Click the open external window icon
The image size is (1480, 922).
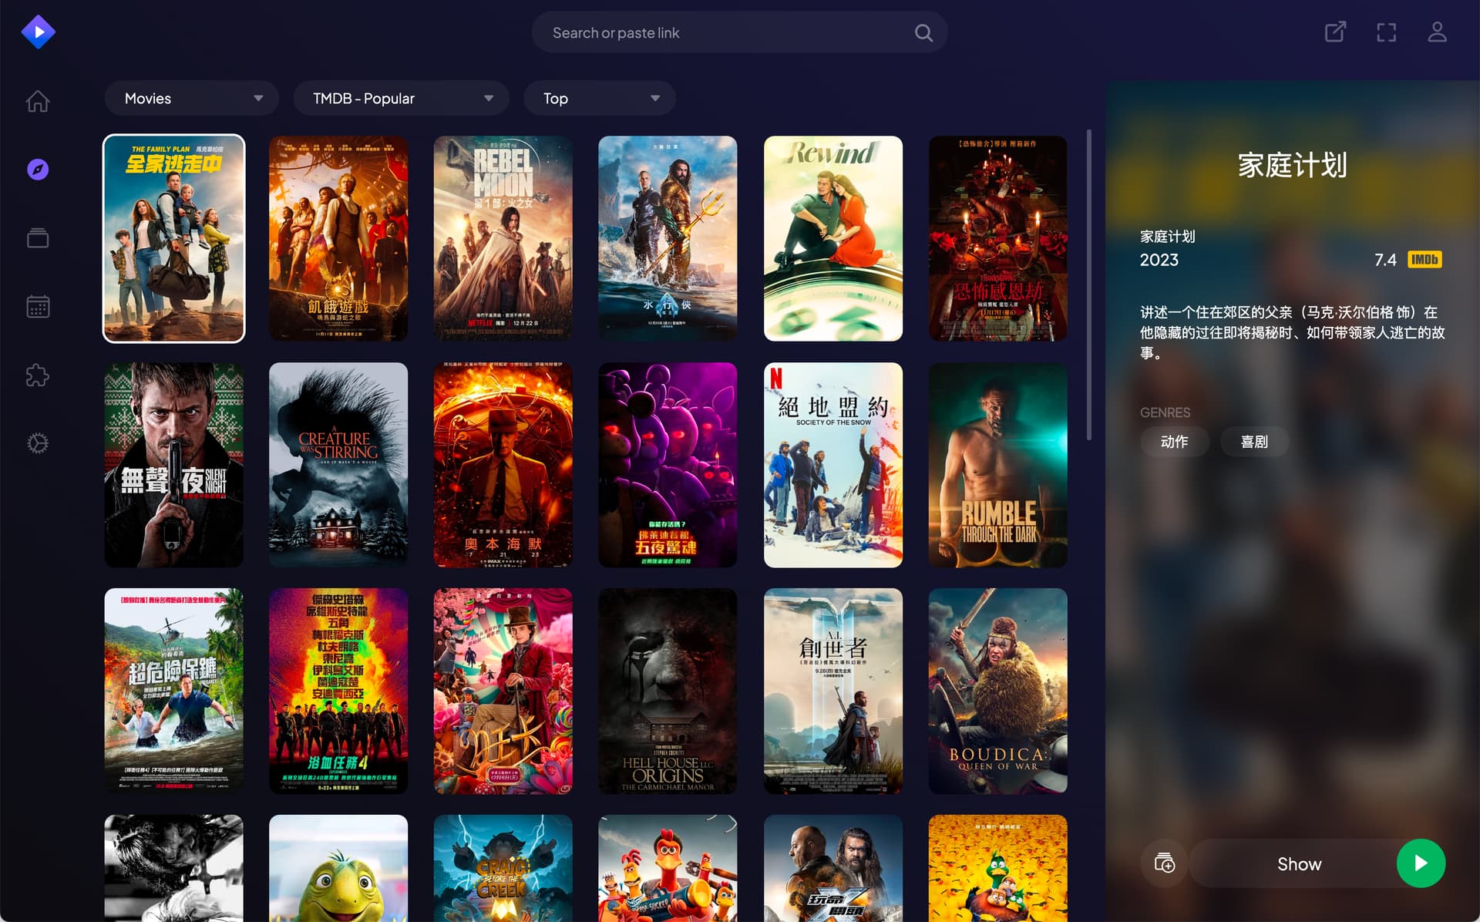click(x=1335, y=32)
